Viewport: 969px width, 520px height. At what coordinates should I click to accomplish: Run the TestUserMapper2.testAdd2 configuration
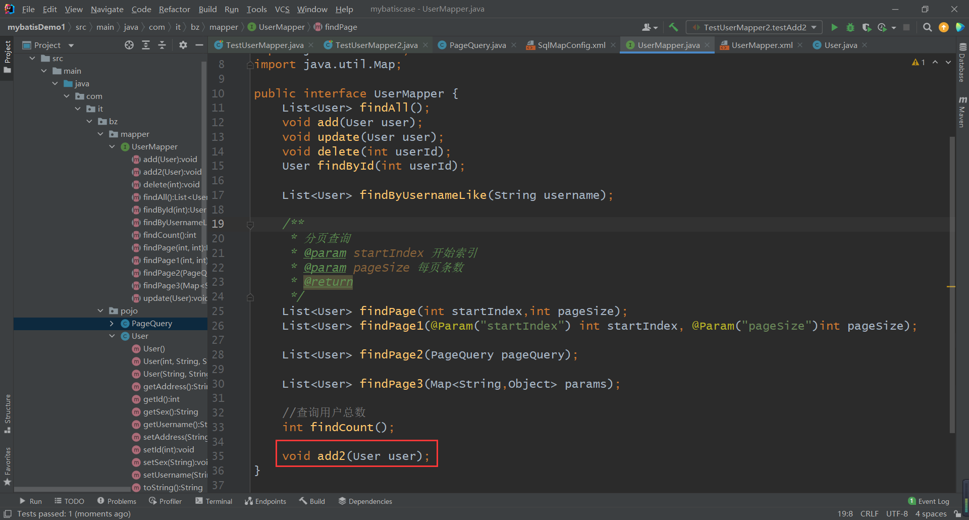(x=834, y=27)
